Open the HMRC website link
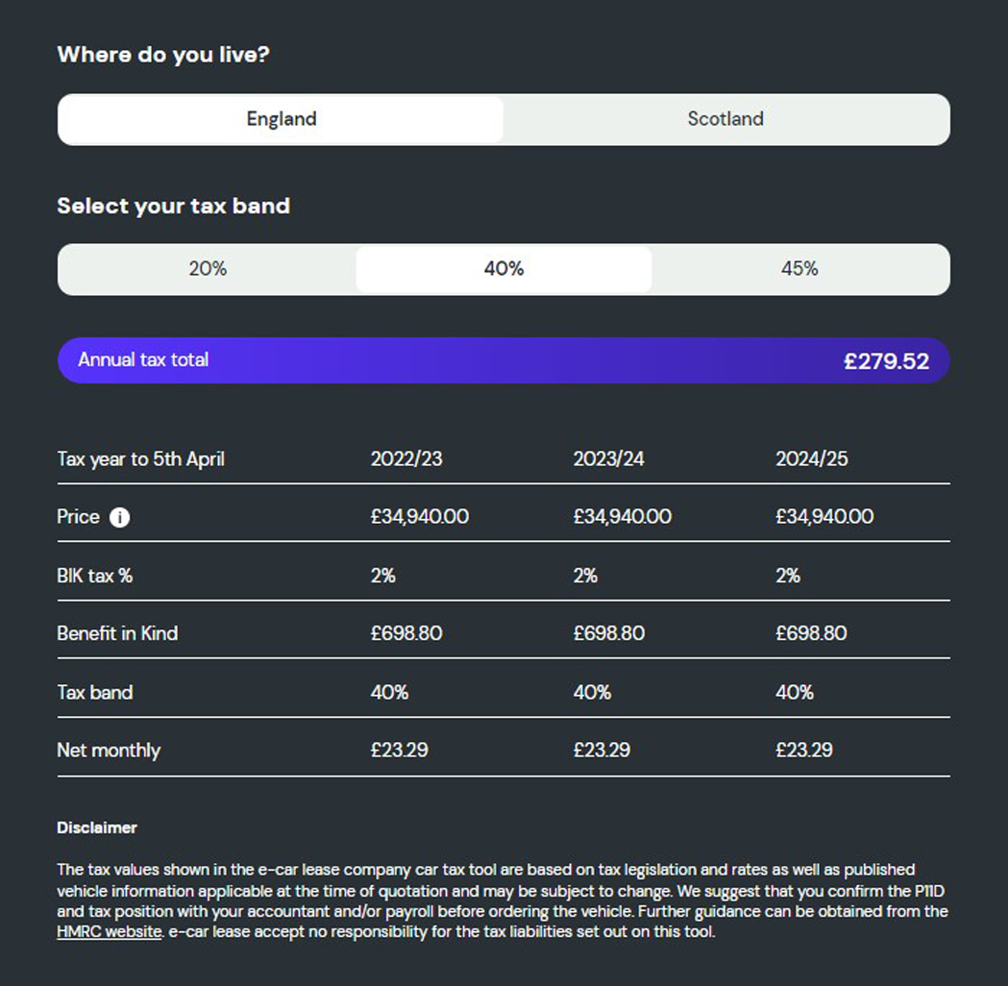 (109, 931)
